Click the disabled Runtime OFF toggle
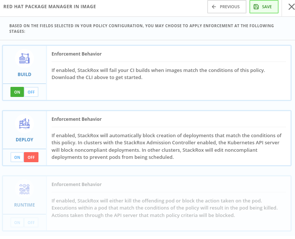This screenshot has width=295, height=239. tap(31, 223)
